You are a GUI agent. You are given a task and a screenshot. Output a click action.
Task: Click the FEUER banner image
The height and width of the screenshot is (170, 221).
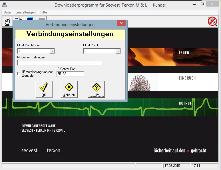tap(171, 54)
